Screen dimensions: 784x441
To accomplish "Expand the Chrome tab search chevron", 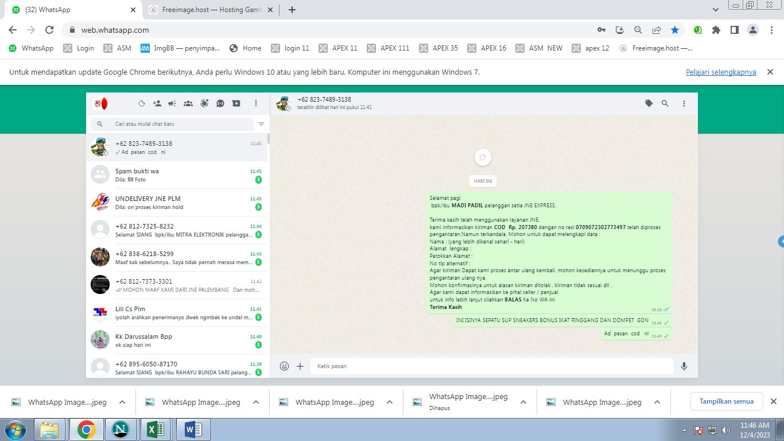I will pyautogui.click(x=716, y=10).
